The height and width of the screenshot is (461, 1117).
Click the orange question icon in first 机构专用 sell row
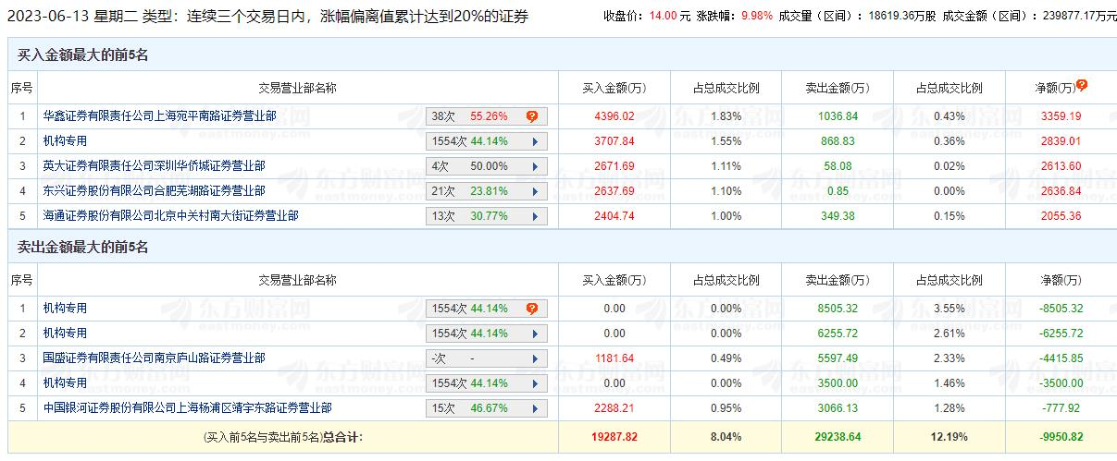point(532,309)
